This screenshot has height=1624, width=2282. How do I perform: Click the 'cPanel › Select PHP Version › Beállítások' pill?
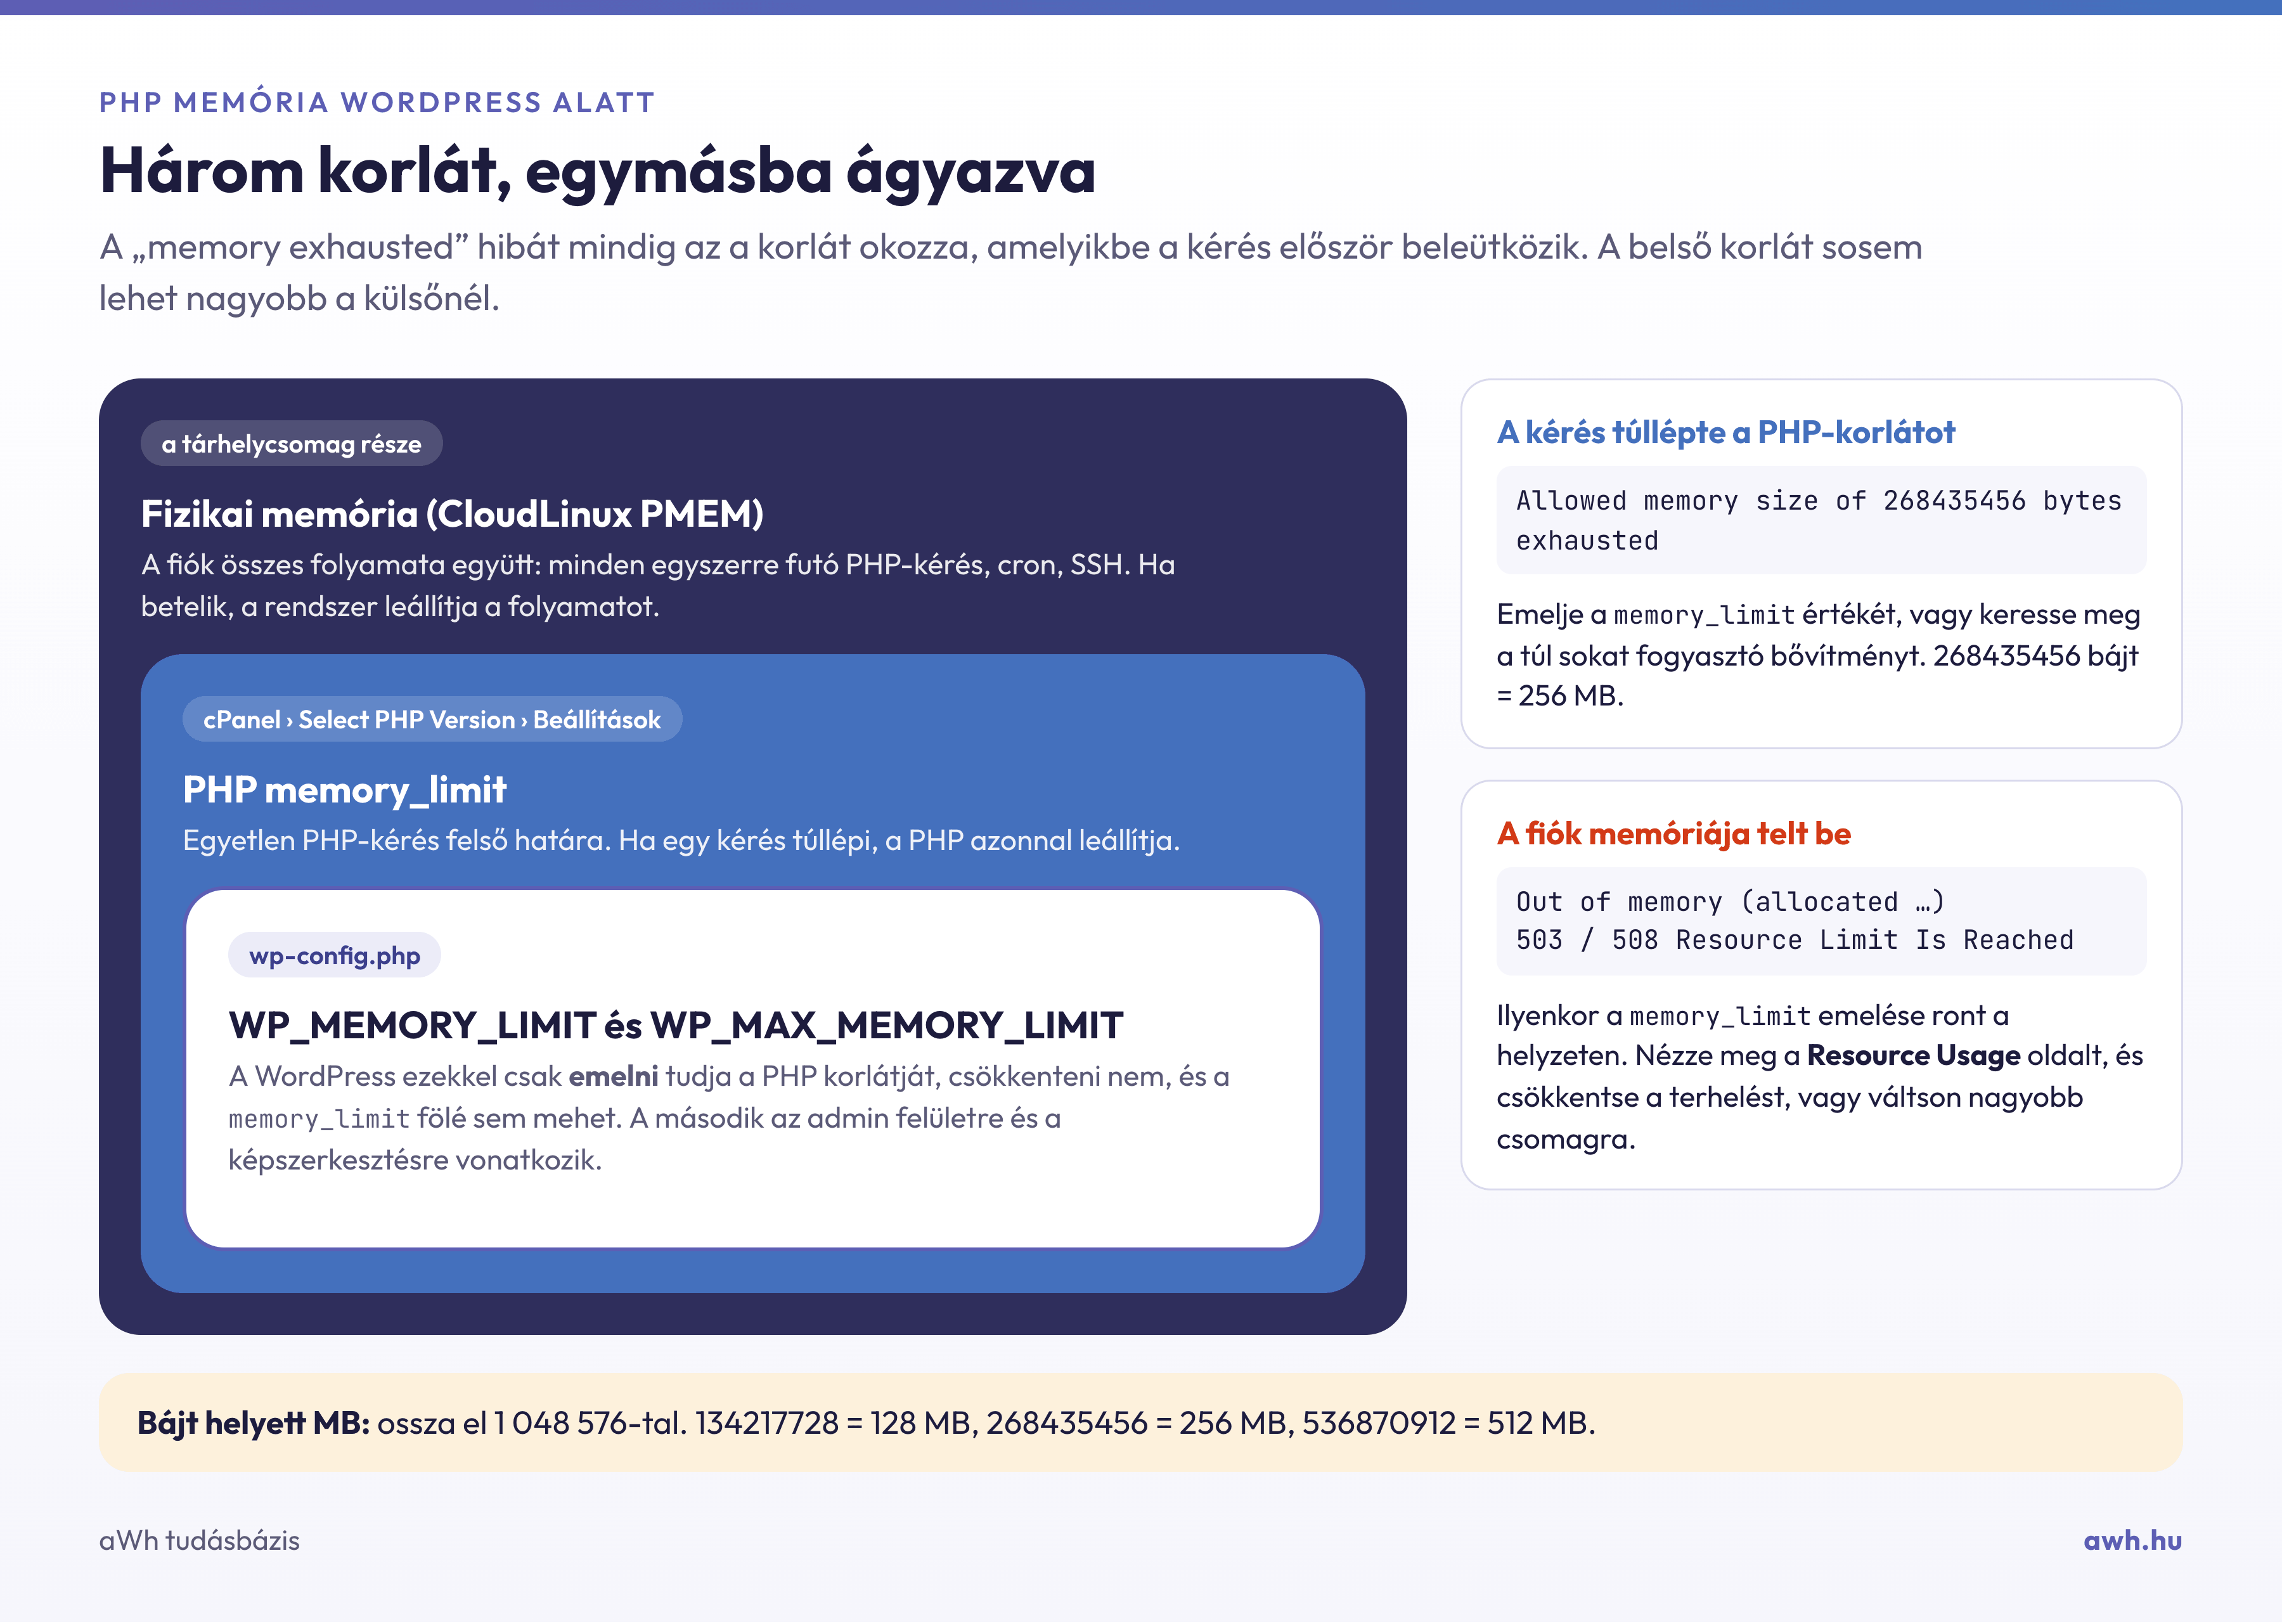pyautogui.click(x=432, y=720)
